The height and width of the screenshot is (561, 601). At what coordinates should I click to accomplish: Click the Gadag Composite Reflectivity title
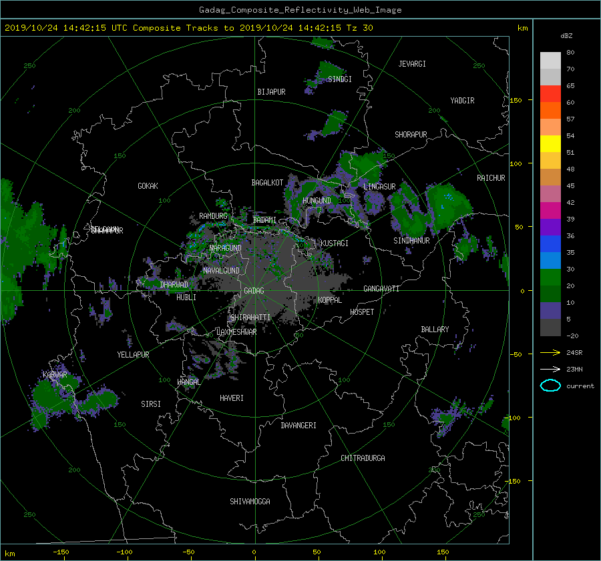click(x=300, y=10)
